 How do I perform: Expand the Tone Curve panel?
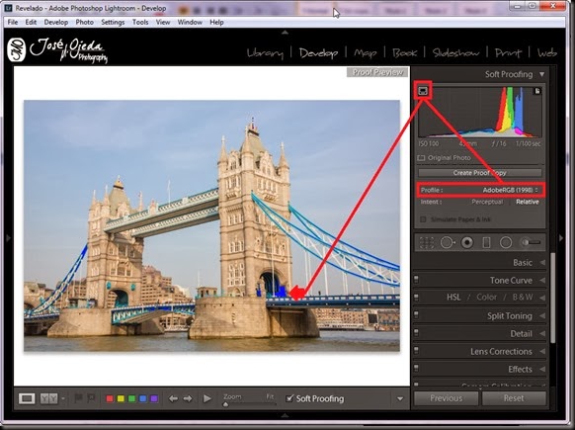542,280
